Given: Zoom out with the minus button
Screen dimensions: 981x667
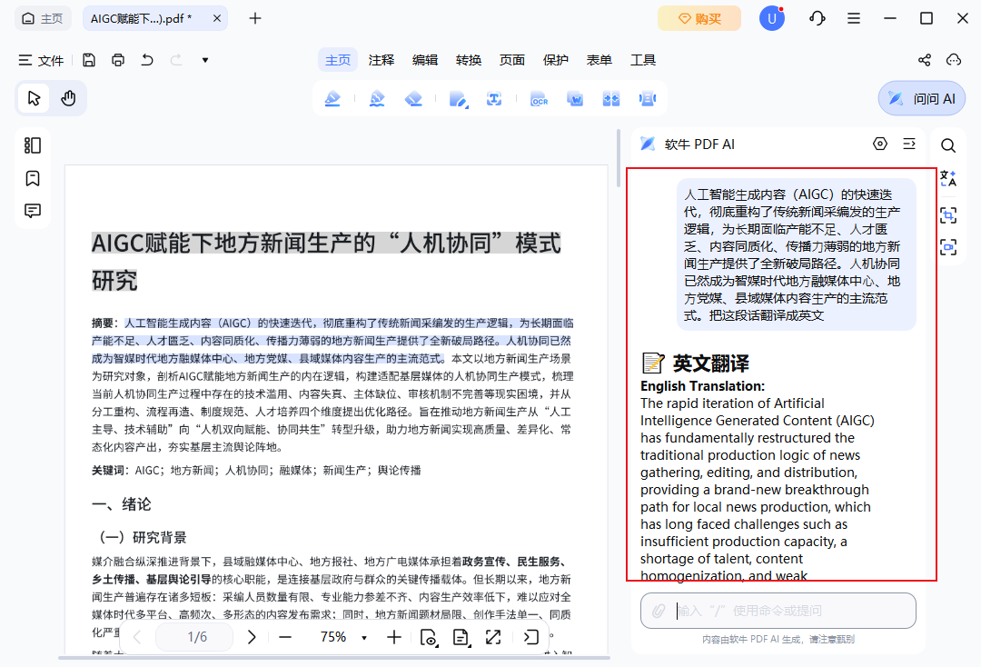Looking at the screenshot, I should tap(285, 637).
